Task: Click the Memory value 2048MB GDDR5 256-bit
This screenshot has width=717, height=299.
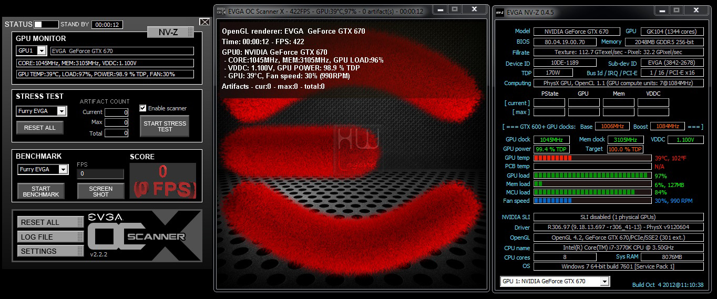Action: tap(664, 42)
